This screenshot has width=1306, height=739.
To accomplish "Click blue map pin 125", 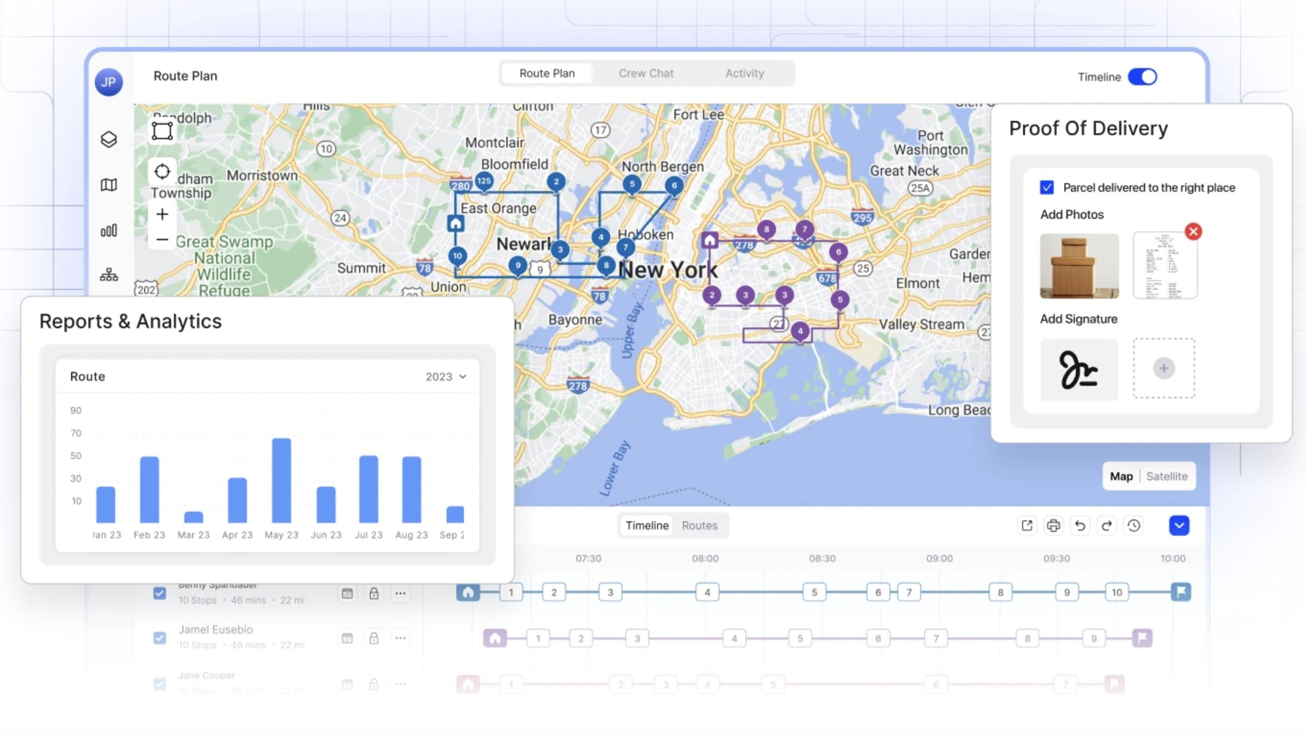I will [484, 181].
